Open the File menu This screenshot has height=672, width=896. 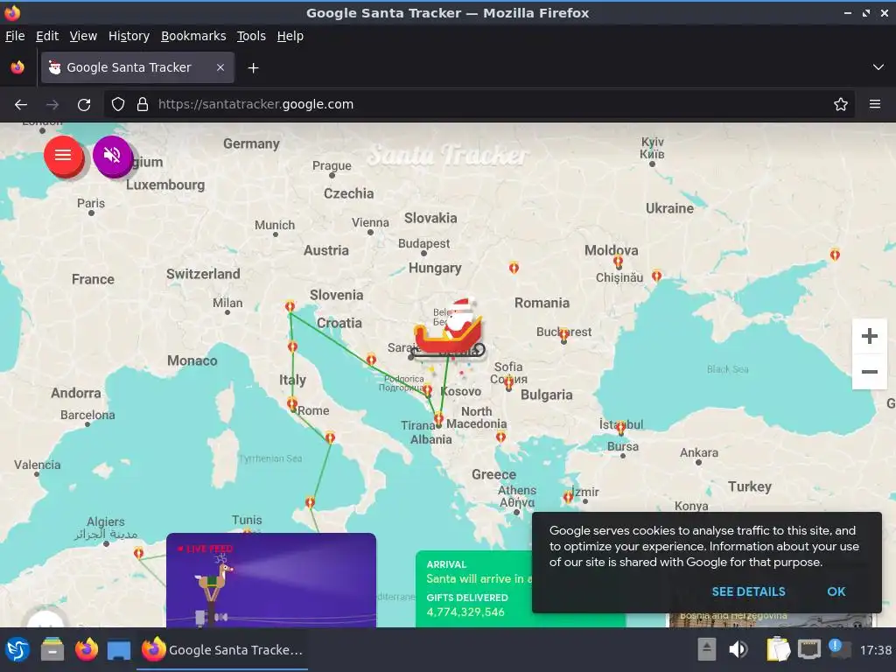click(x=15, y=36)
